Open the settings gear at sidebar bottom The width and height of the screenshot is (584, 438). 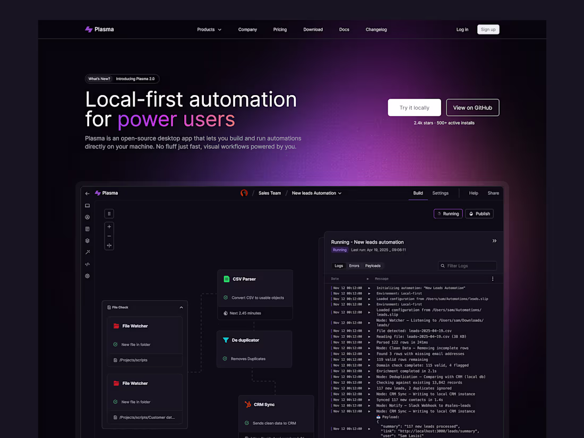tap(88, 276)
